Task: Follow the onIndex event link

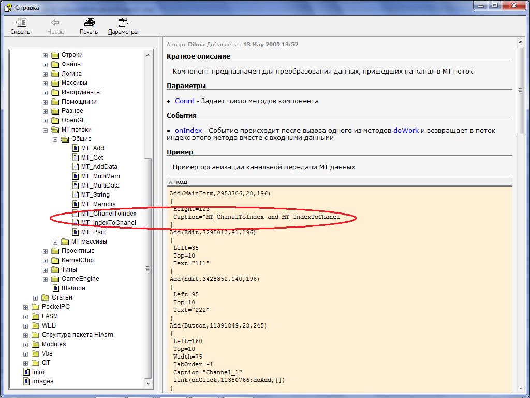Action: (x=188, y=131)
